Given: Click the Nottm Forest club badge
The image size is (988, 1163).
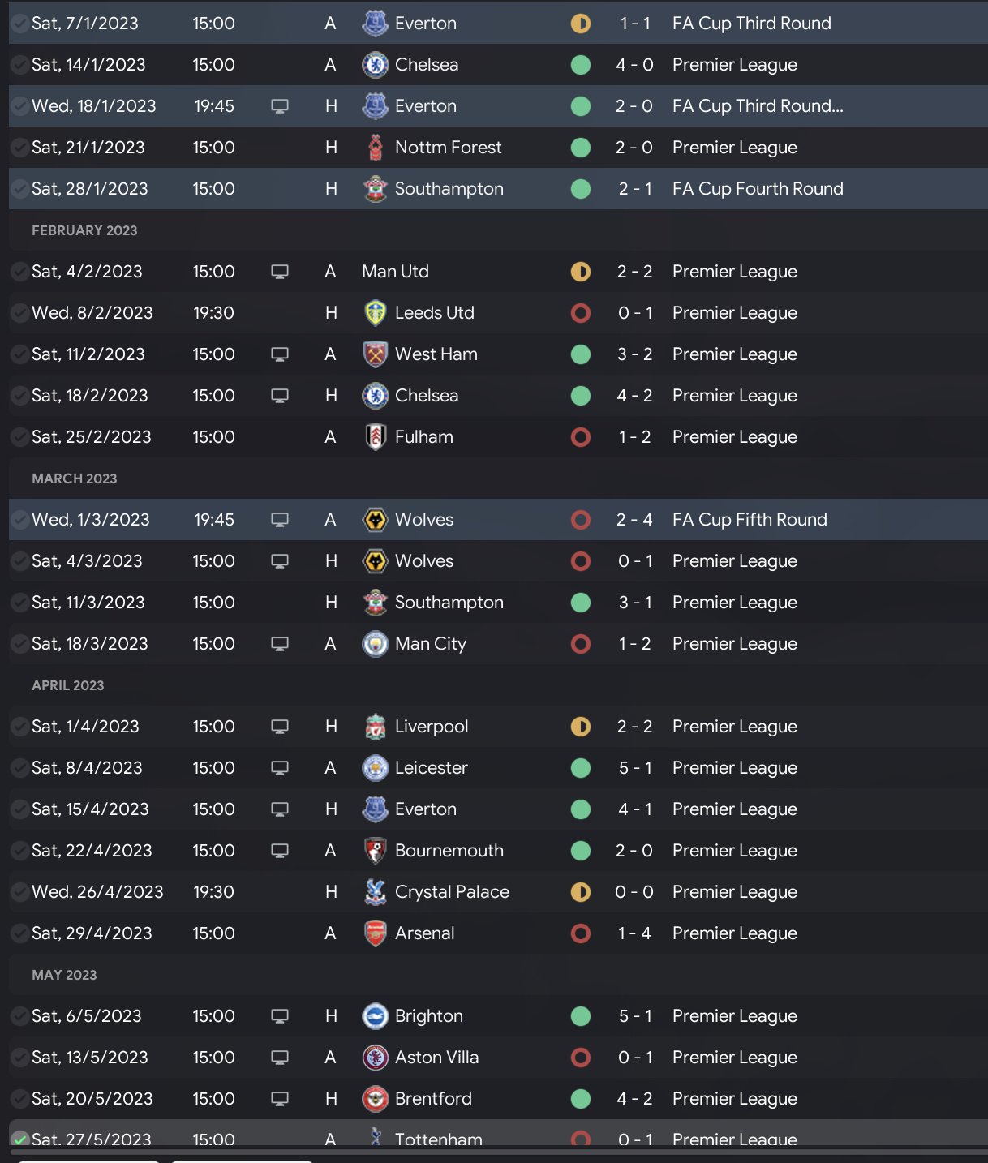Looking at the screenshot, I should tap(375, 148).
